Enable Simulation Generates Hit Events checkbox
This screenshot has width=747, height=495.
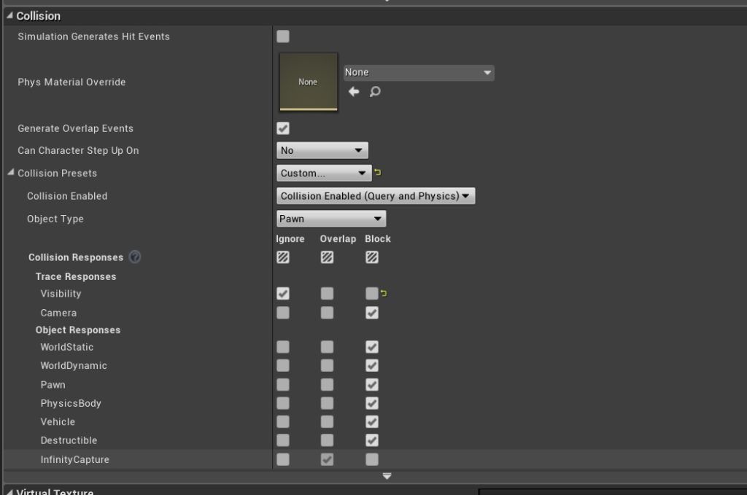pos(283,36)
